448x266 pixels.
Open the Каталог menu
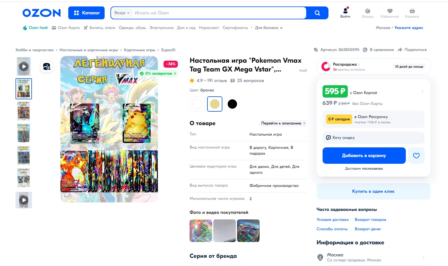tap(86, 13)
